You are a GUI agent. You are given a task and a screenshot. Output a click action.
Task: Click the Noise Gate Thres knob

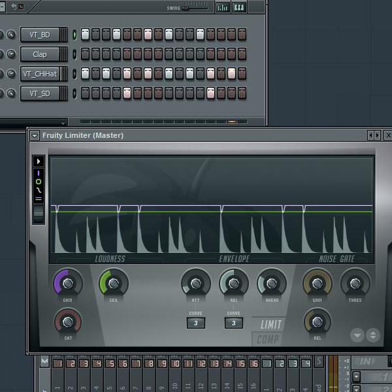(355, 284)
